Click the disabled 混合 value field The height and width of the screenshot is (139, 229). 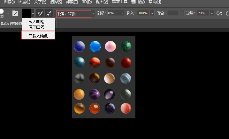(173, 13)
